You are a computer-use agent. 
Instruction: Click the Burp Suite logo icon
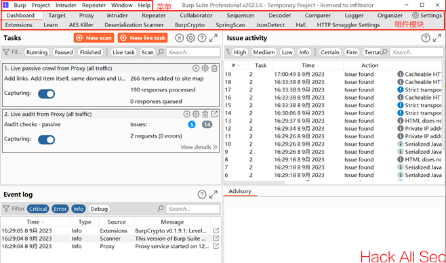[5, 5]
